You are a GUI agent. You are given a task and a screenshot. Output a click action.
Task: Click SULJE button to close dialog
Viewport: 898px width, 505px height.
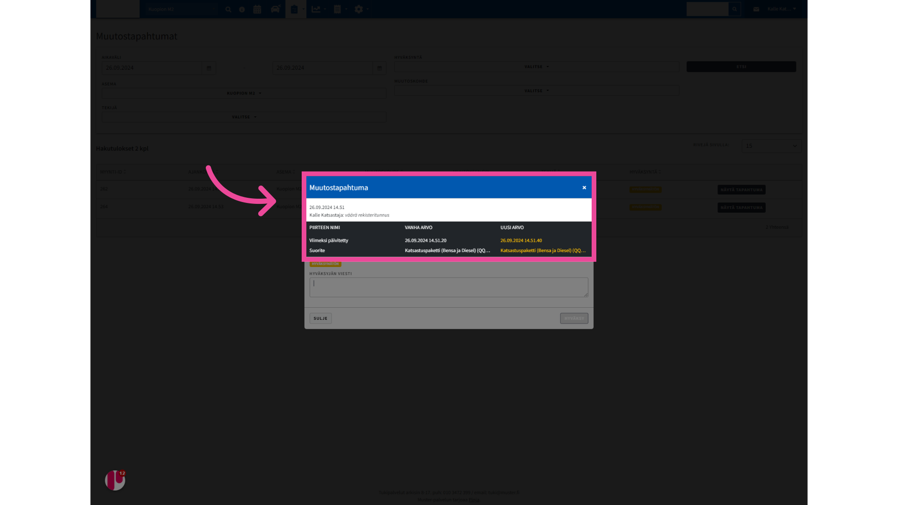(x=321, y=318)
